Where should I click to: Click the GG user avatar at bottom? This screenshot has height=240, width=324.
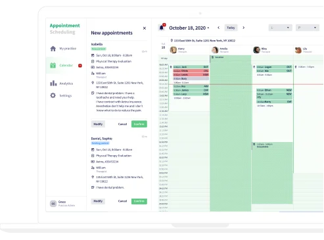(53, 203)
